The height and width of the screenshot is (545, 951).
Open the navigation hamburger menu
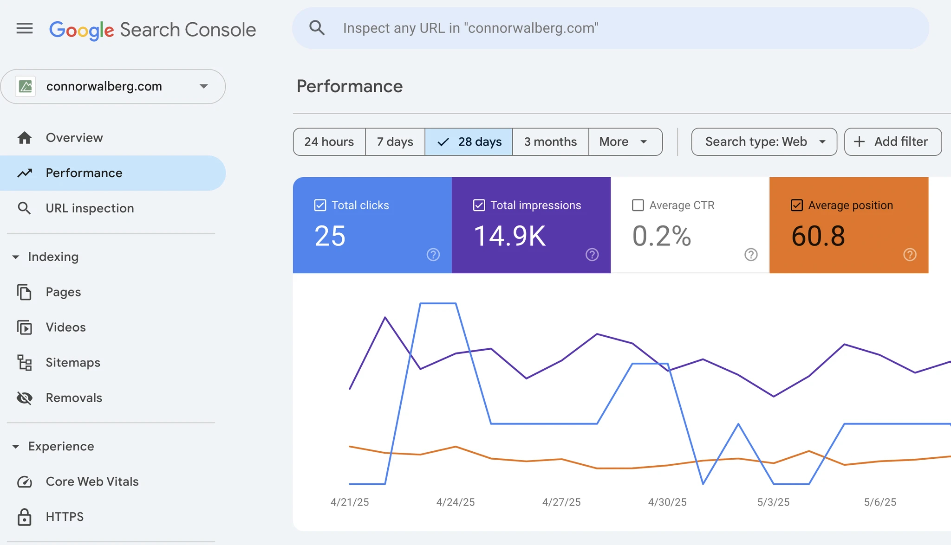click(24, 28)
